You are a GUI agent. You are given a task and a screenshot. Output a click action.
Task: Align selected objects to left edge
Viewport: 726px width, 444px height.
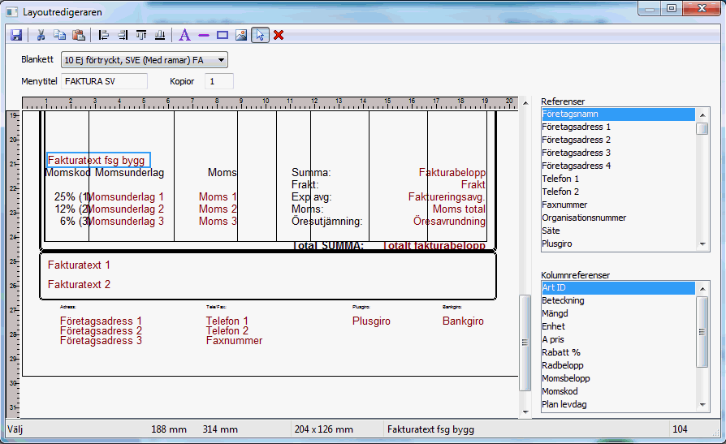pos(103,35)
